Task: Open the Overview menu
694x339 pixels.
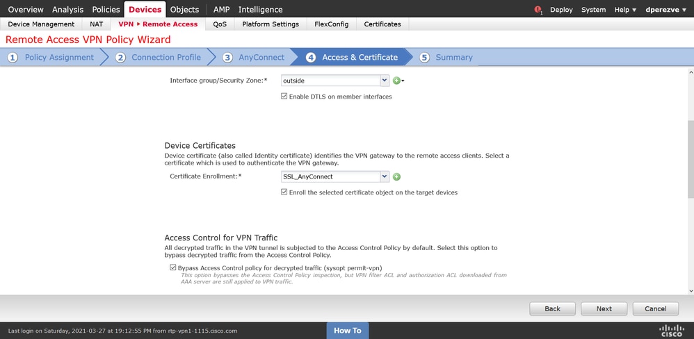Action: pos(26,9)
